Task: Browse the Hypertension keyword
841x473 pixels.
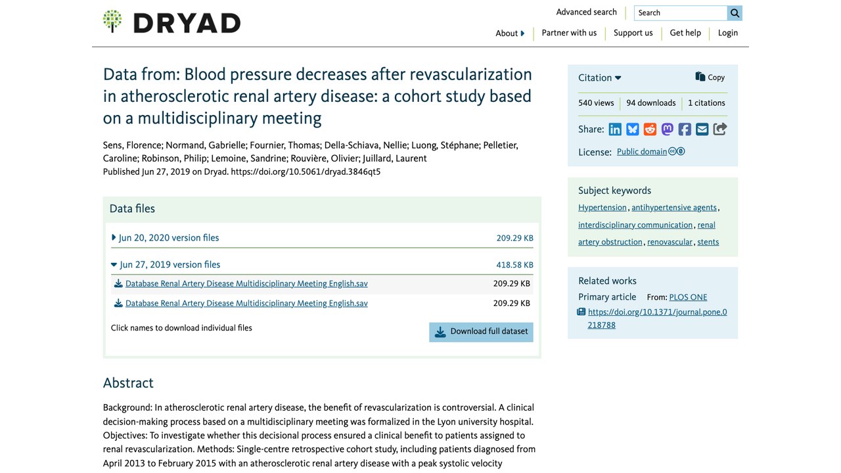Action: coord(602,208)
